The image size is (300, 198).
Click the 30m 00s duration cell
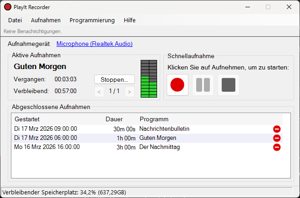[124, 129]
